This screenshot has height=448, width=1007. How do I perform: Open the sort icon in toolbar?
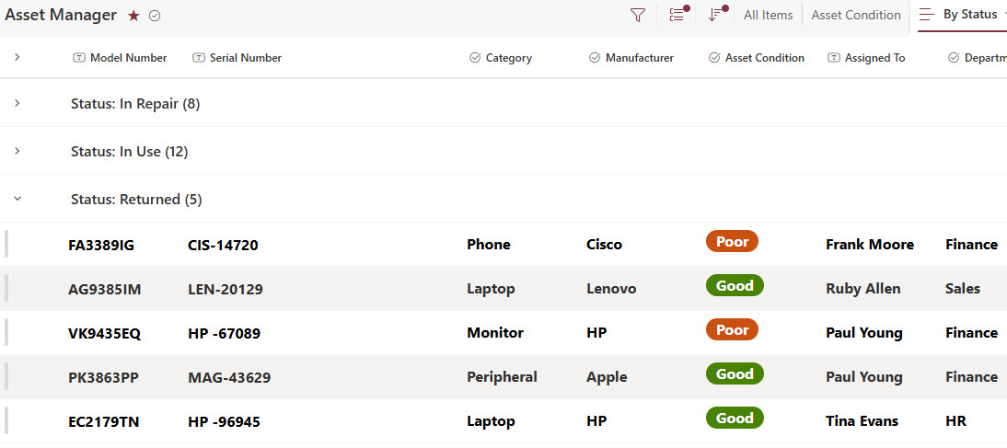(x=715, y=15)
